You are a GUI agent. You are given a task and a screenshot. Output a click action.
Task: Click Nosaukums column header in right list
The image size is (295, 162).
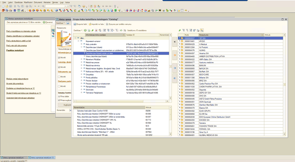click(x=231, y=35)
